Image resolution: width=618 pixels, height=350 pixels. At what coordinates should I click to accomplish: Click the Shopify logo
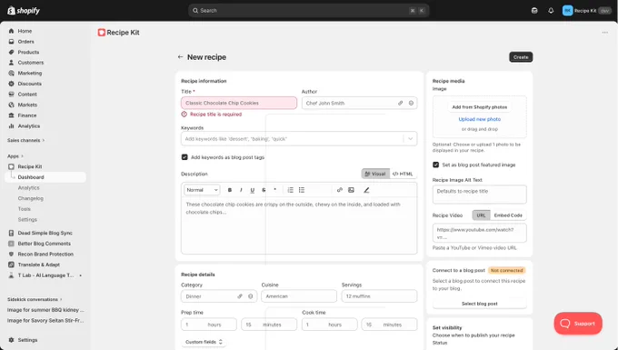[x=24, y=11]
